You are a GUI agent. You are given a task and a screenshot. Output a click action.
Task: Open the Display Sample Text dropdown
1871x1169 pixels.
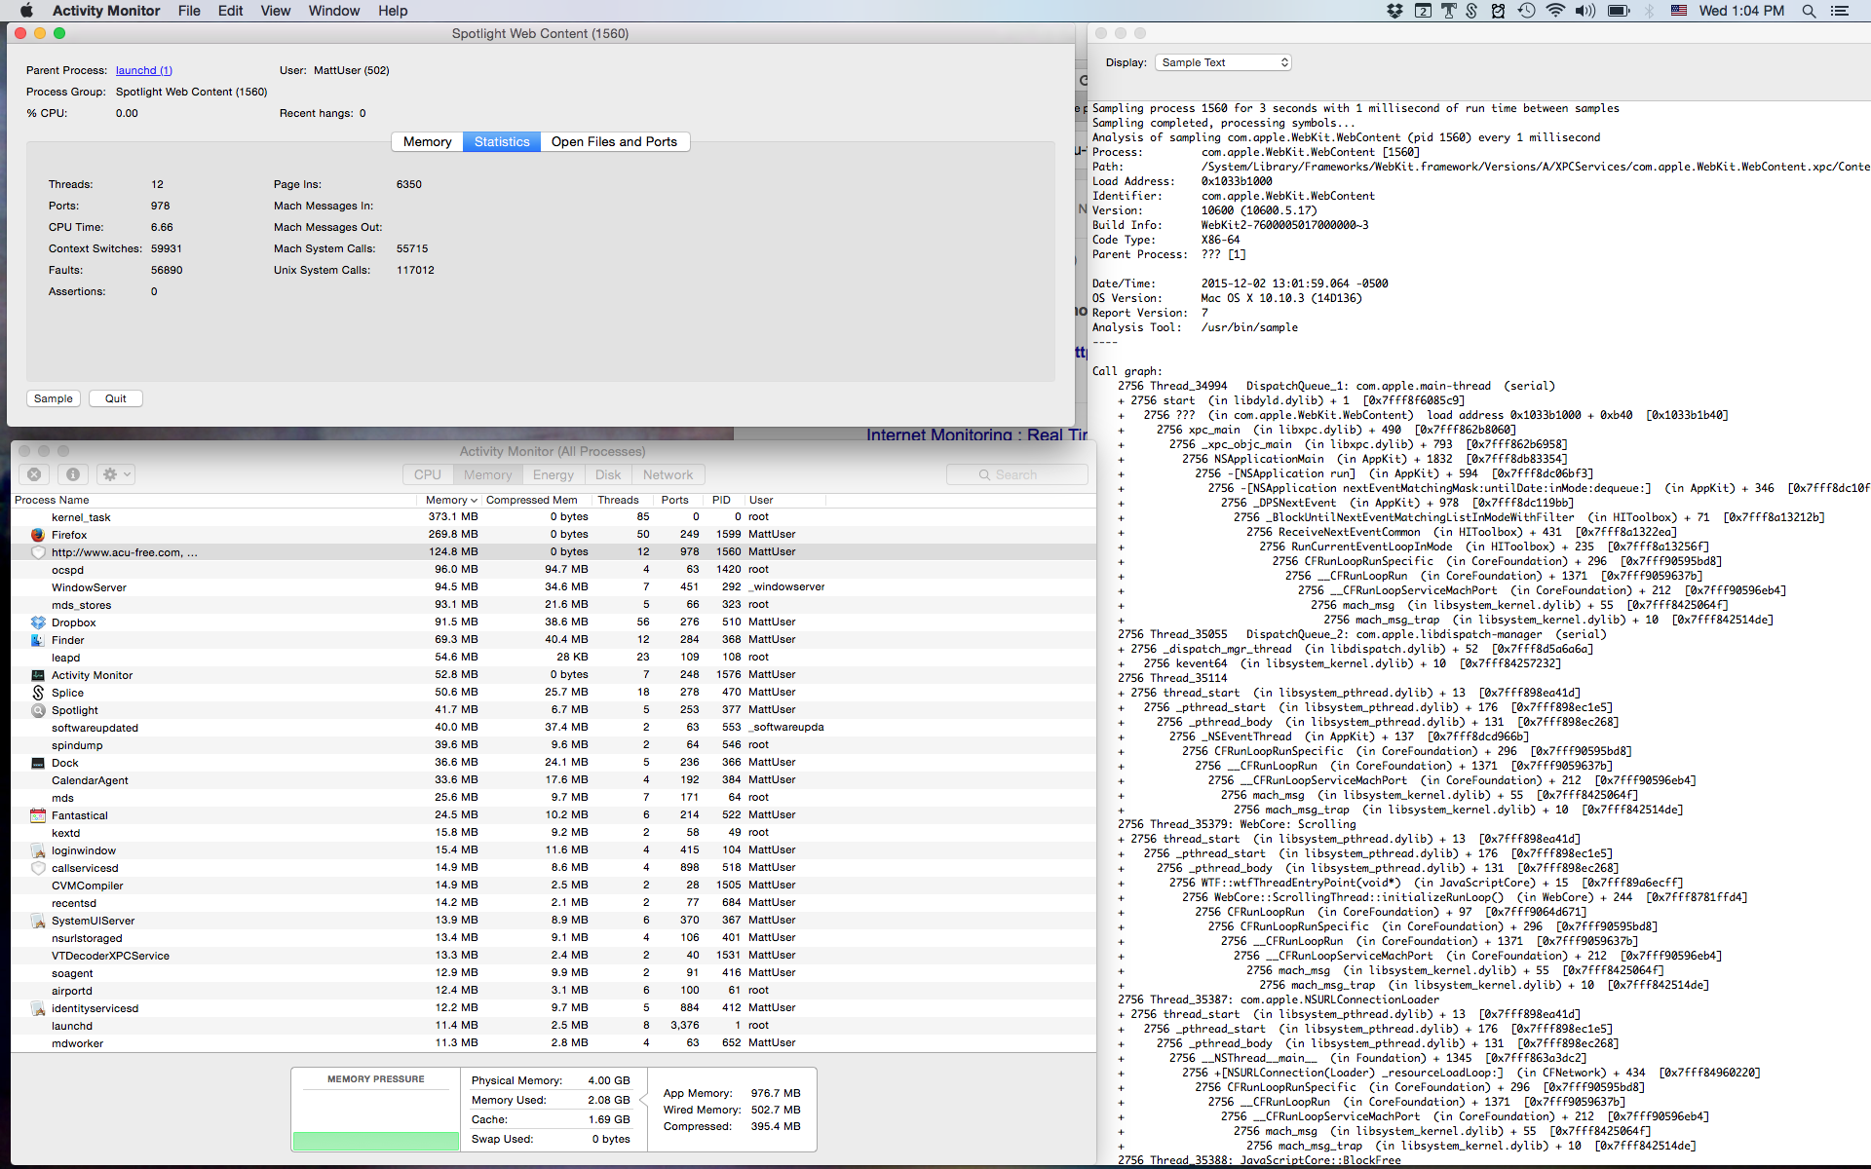[1223, 62]
